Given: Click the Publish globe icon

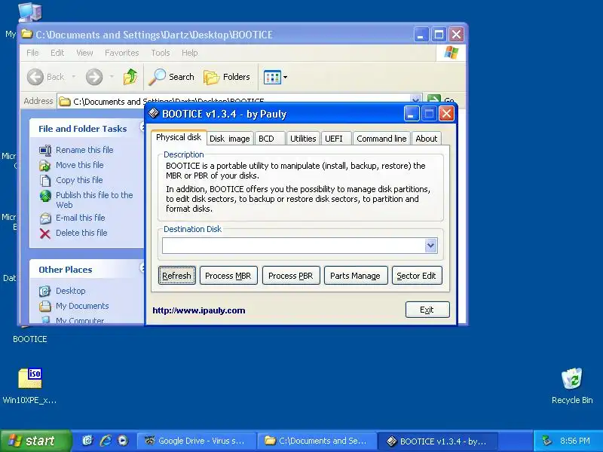Looking at the screenshot, I should pyautogui.click(x=45, y=196).
